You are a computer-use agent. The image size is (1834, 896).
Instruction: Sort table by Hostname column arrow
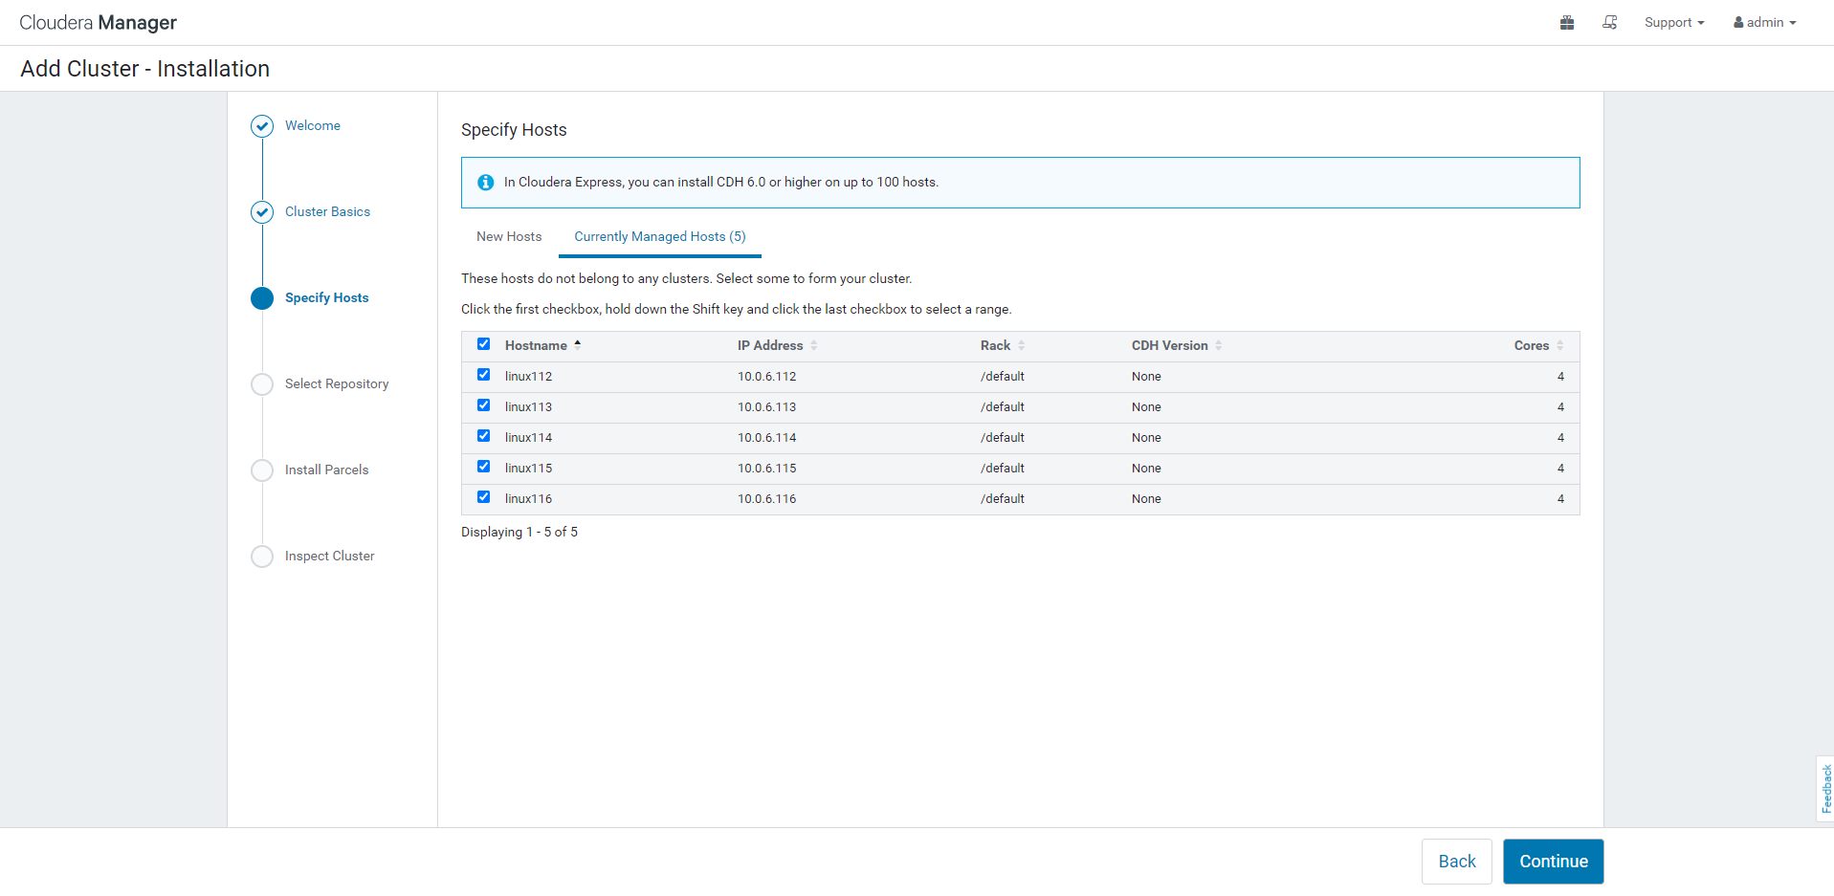[x=578, y=345]
